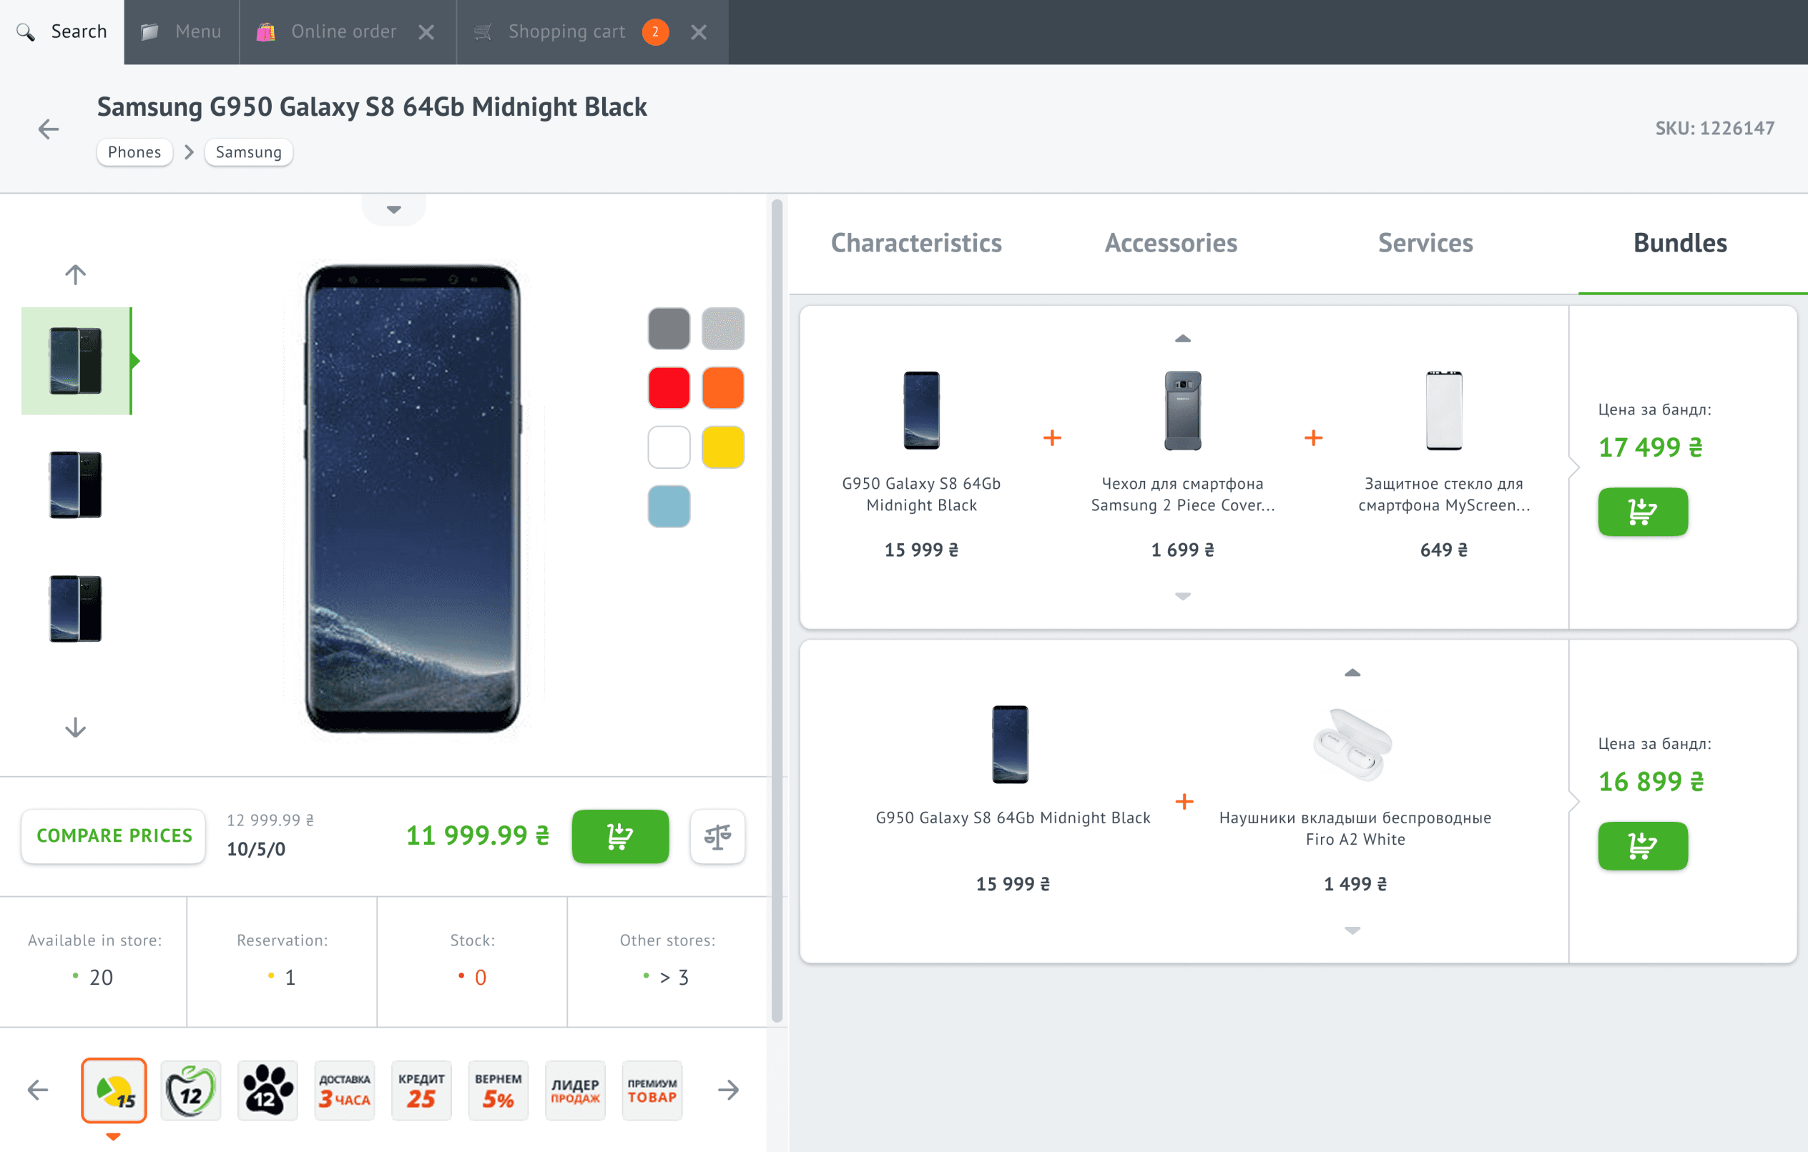This screenshot has height=1152, width=1808.
Task: Click the 11 999.99 ₴ price
Action: [x=478, y=835]
